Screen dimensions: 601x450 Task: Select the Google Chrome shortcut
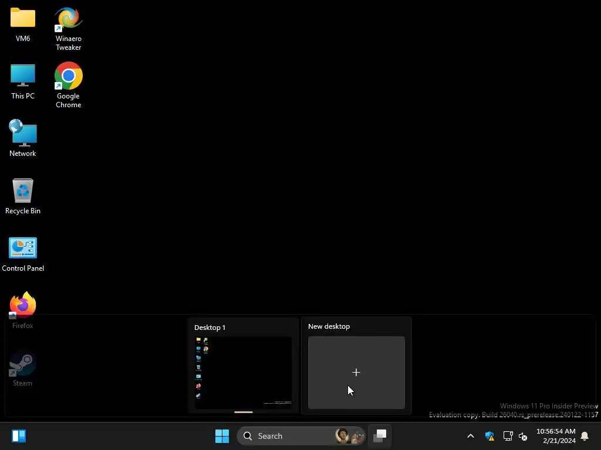[68, 85]
